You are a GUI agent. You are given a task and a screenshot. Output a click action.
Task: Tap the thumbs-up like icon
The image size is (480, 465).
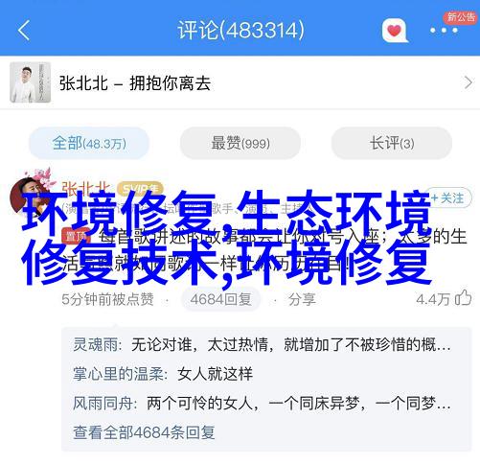(464, 298)
